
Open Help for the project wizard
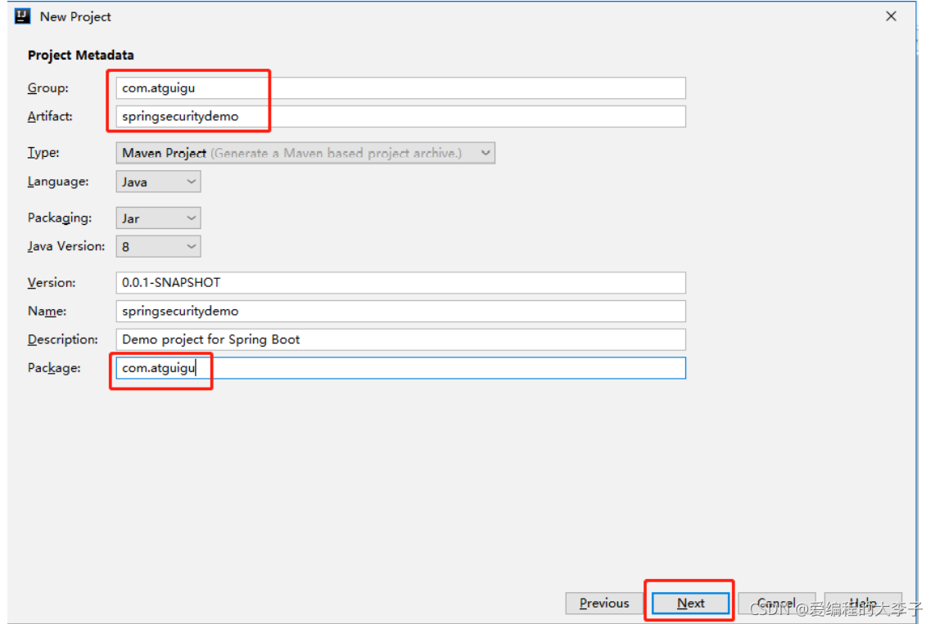(x=863, y=604)
